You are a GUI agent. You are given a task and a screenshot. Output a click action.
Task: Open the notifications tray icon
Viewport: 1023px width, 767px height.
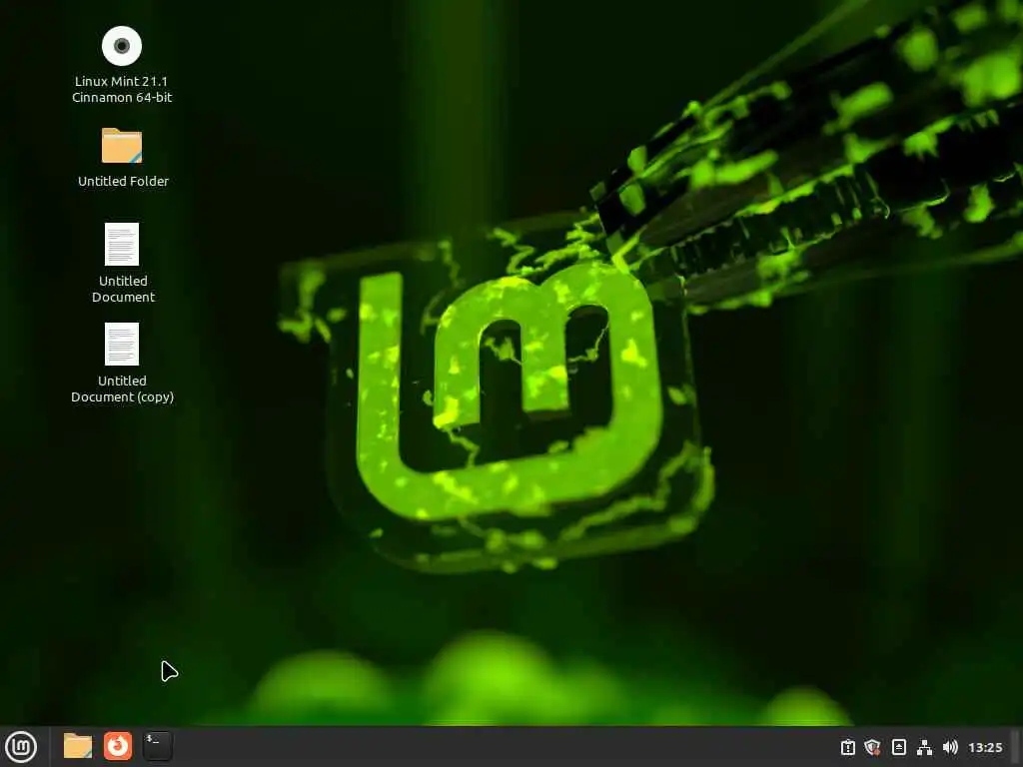847,747
